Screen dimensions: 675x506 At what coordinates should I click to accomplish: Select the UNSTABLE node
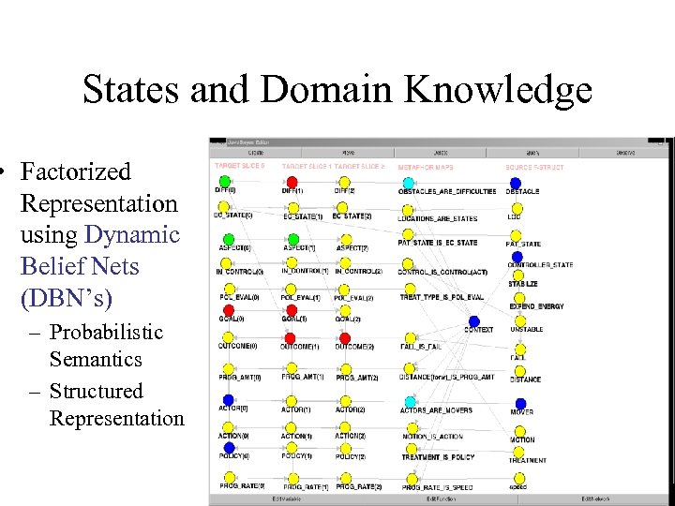[520, 321]
